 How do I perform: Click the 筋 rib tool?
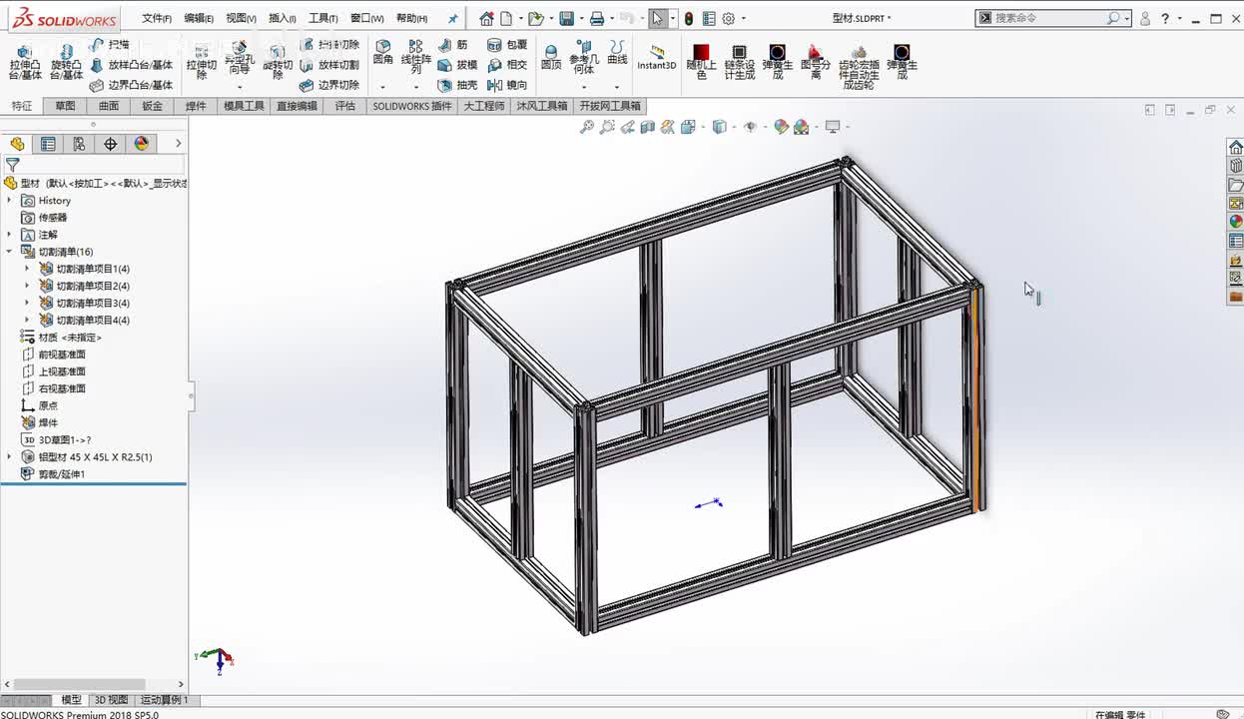coord(453,45)
